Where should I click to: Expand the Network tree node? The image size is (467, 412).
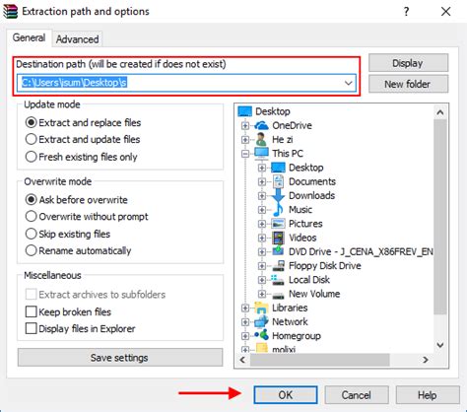[245, 321]
